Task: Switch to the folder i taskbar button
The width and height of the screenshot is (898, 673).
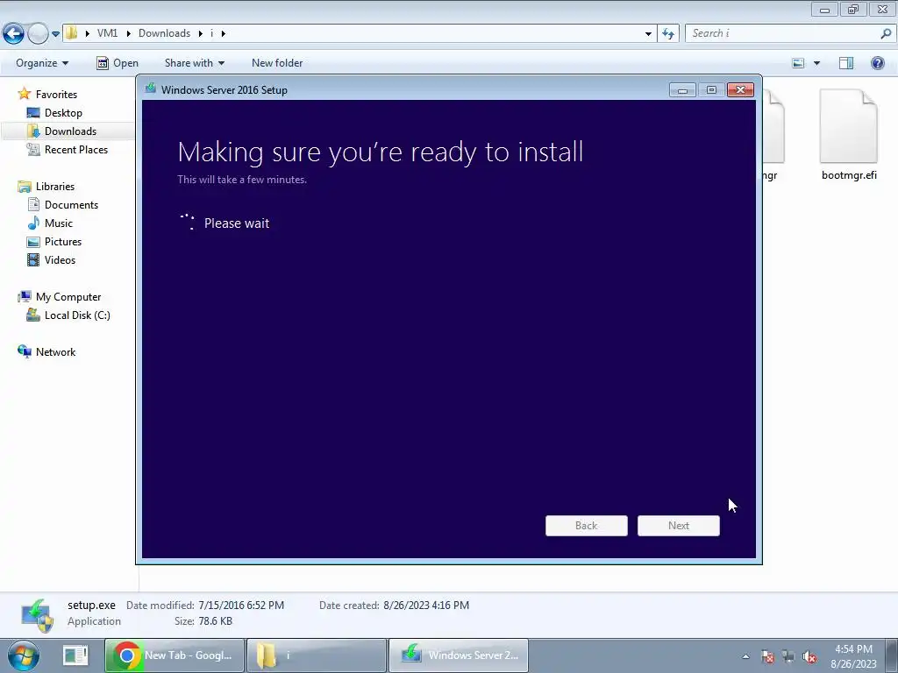Action: (317, 655)
